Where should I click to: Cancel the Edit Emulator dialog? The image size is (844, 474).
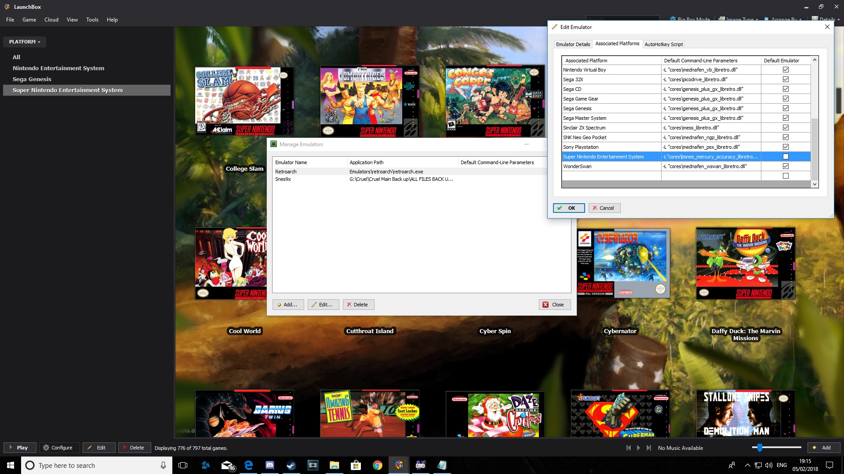[x=604, y=208]
